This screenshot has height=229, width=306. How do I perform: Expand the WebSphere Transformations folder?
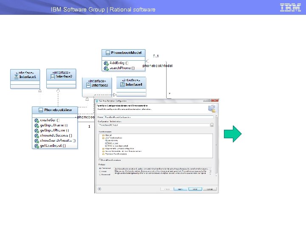pos(104,154)
